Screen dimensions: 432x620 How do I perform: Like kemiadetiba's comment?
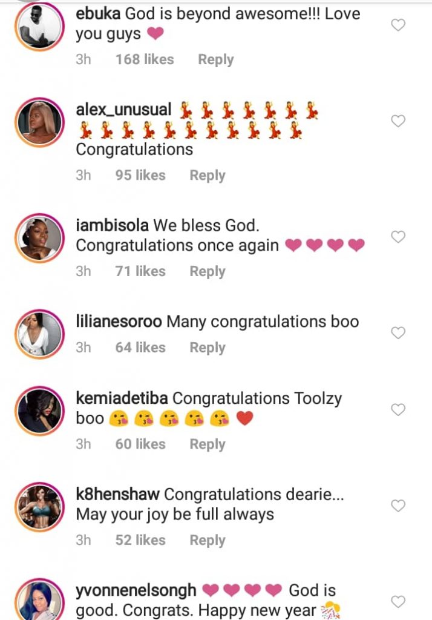(398, 410)
